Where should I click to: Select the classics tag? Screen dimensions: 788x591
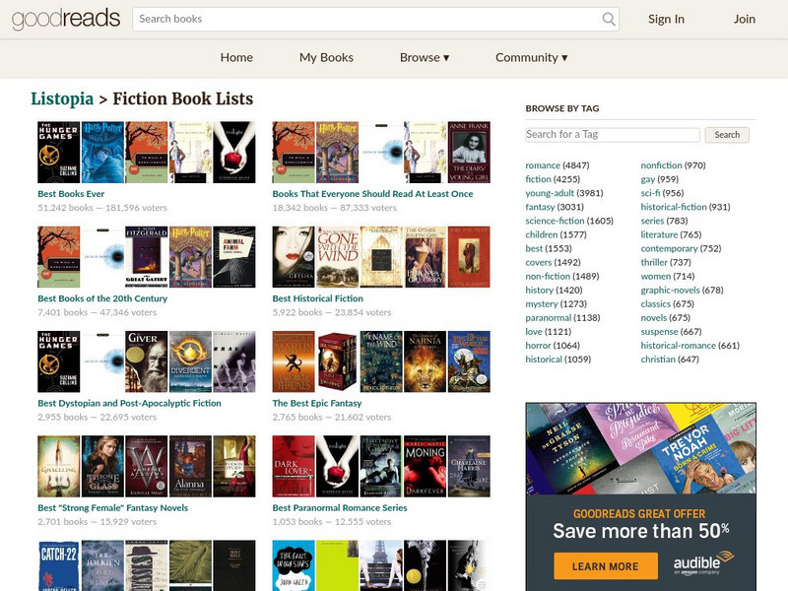655,304
